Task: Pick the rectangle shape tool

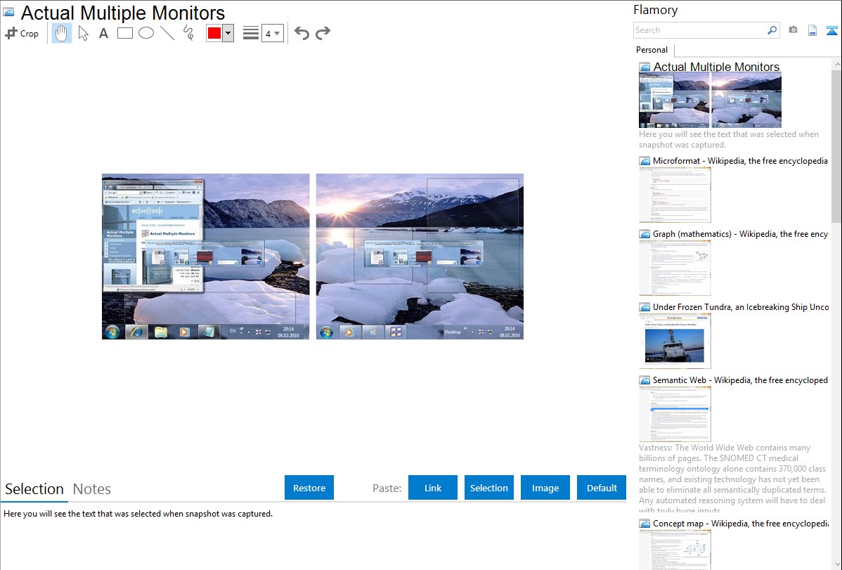Action: coord(124,33)
